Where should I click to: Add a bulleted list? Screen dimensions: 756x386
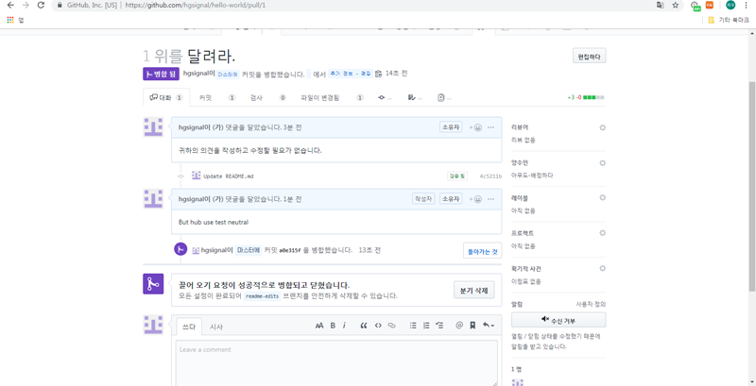pyautogui.click(x=413, y=326)
